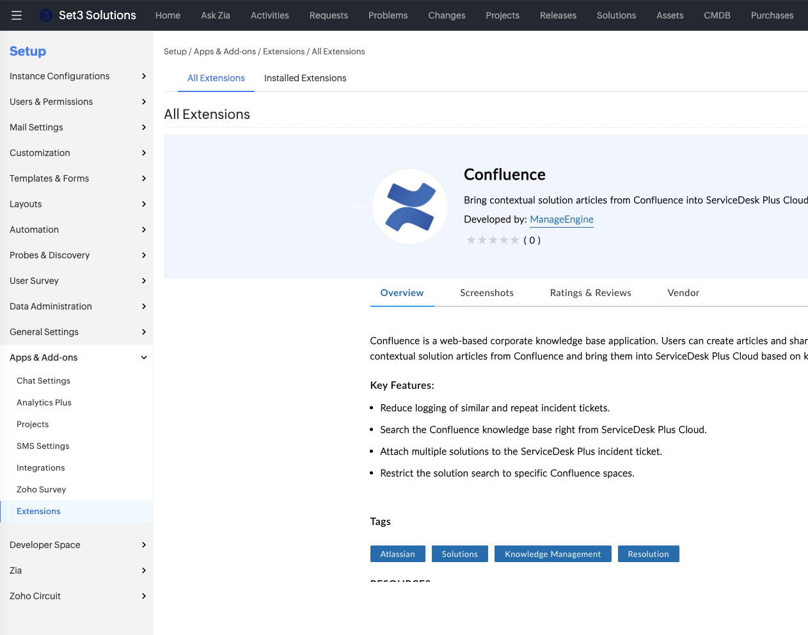808x635 pixels.
Task: Expand Zoho Circuit section
Action: click(77, 596)
